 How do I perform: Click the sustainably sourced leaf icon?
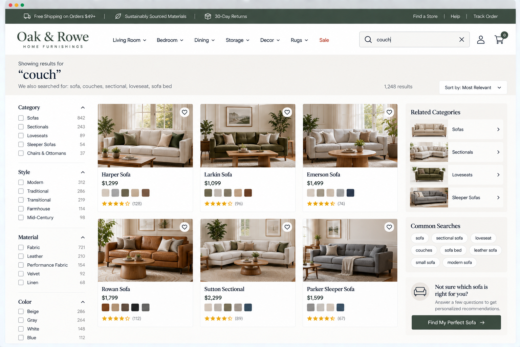click(118, 16)
